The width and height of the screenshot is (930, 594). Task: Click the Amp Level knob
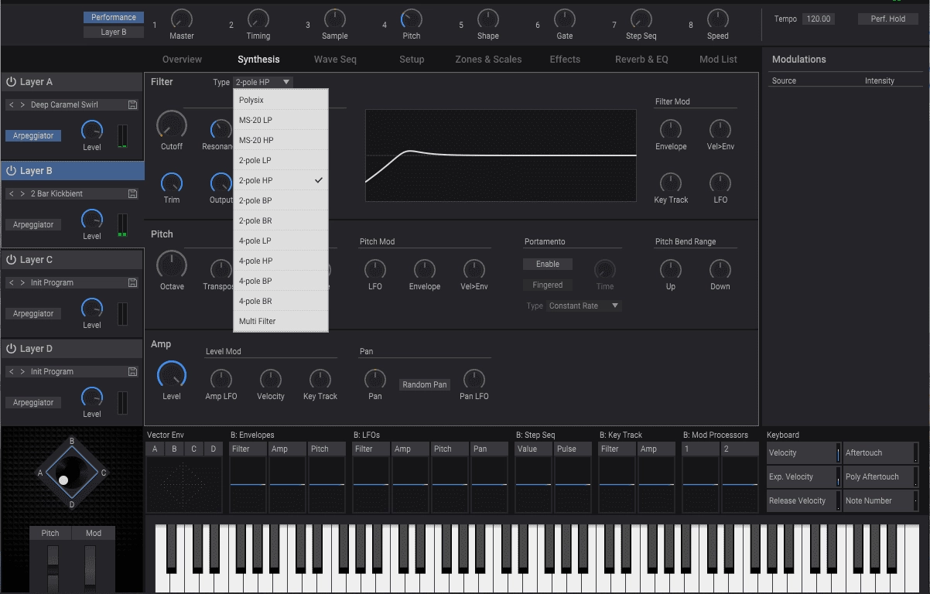pos(172,375)
